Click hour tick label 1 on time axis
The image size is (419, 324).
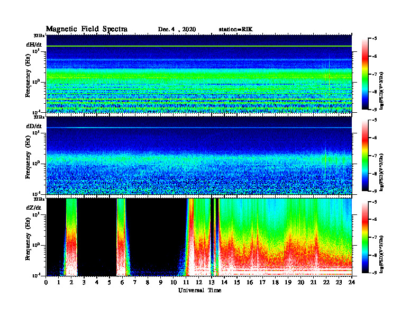[x=59, y=283]
